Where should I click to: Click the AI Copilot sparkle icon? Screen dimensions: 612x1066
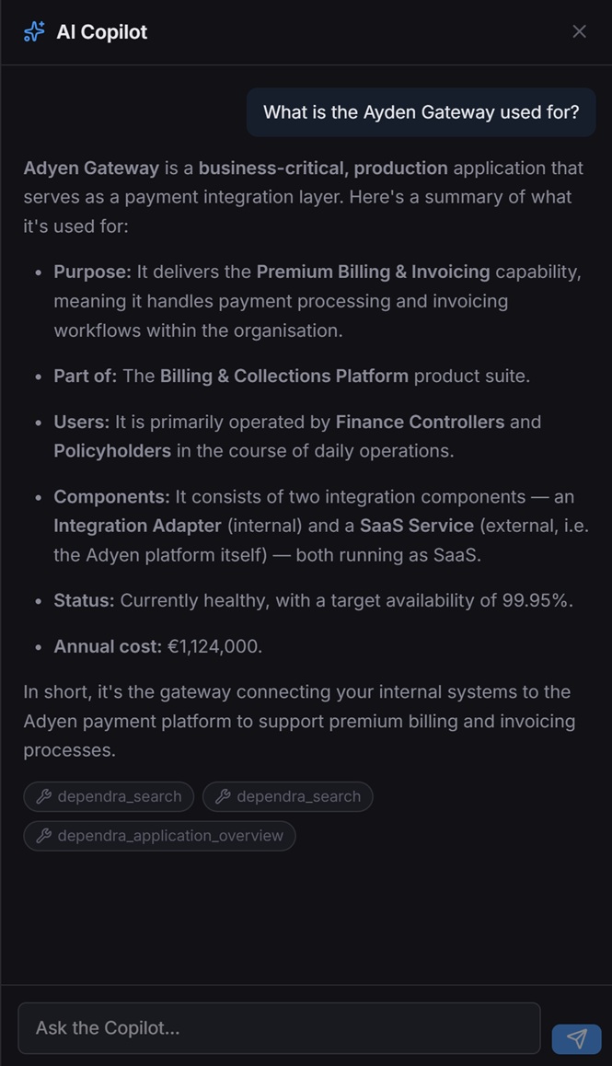(x=33, y=32)
